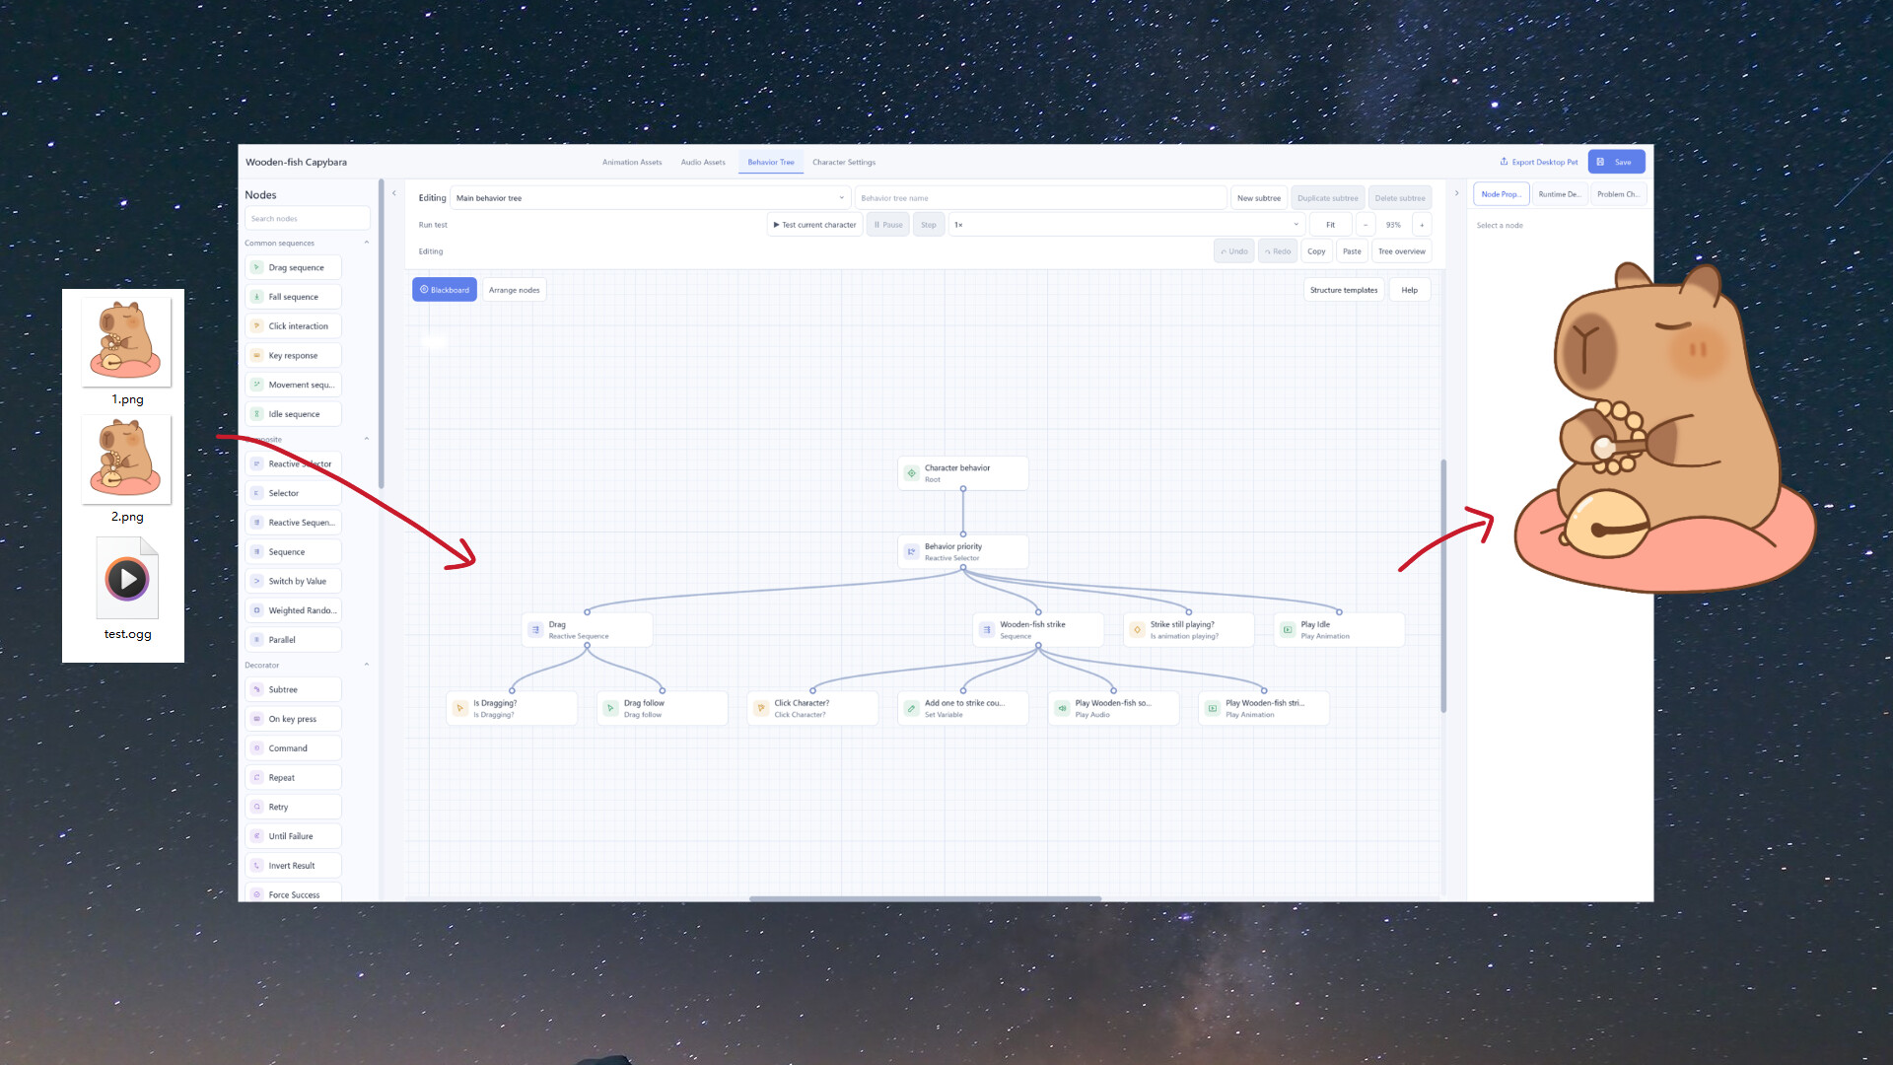Open the Runtime De... panel tab
Viewport: 1893px width, 1065px height.
pos(1560,194)
